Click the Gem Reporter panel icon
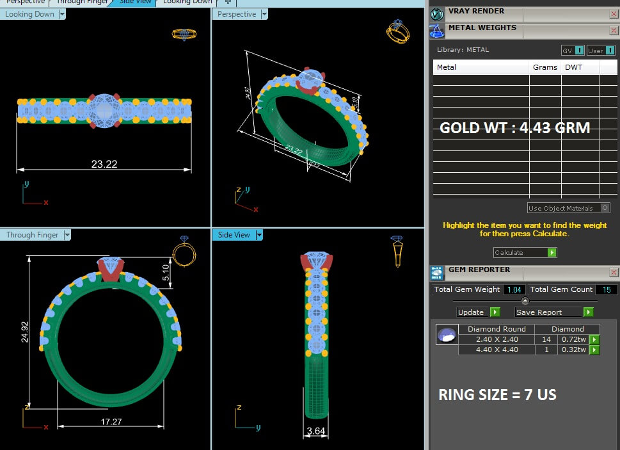The image size is (620, 450). tap(438, 273)
